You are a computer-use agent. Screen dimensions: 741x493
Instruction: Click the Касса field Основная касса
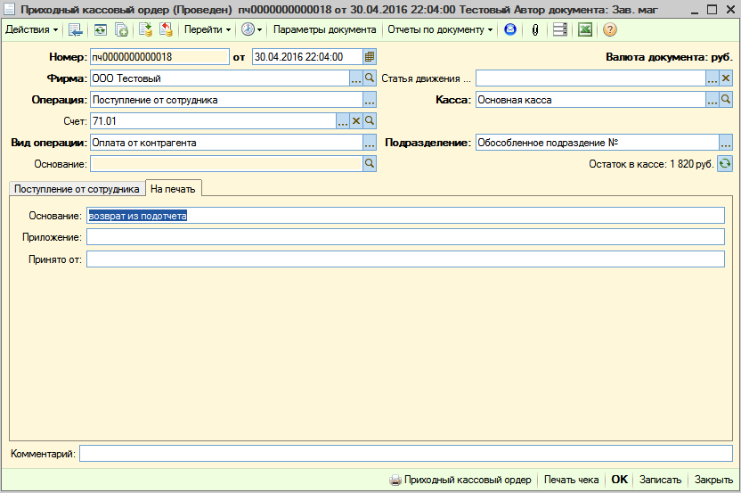click(590, 100)
